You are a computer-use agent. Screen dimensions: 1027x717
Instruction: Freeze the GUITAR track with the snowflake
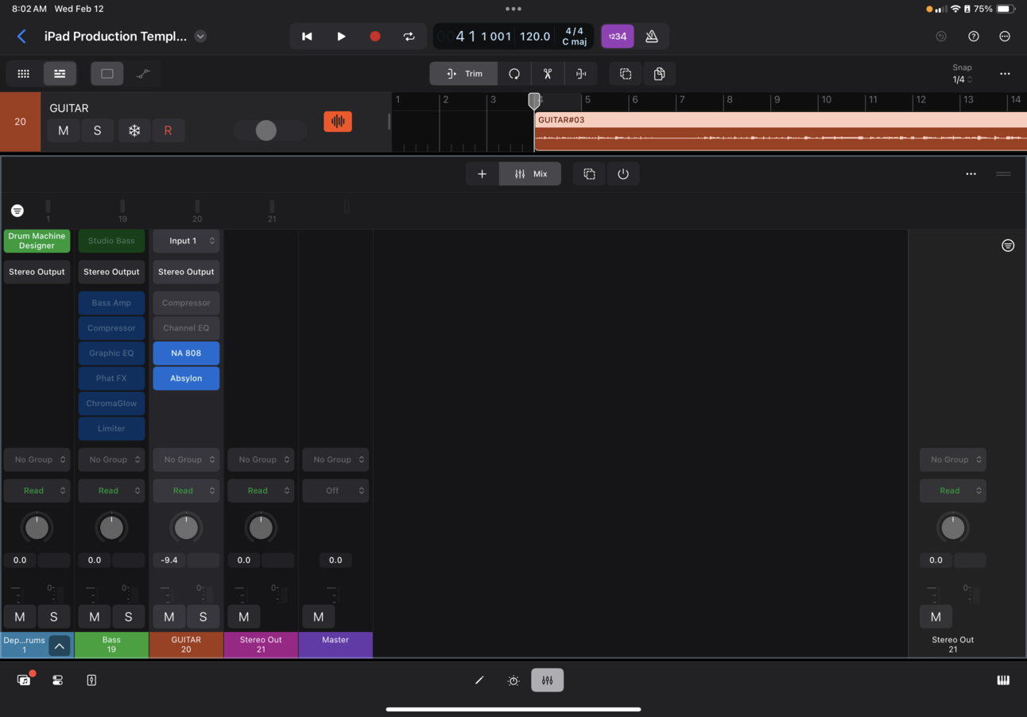(x=133, y=130)
